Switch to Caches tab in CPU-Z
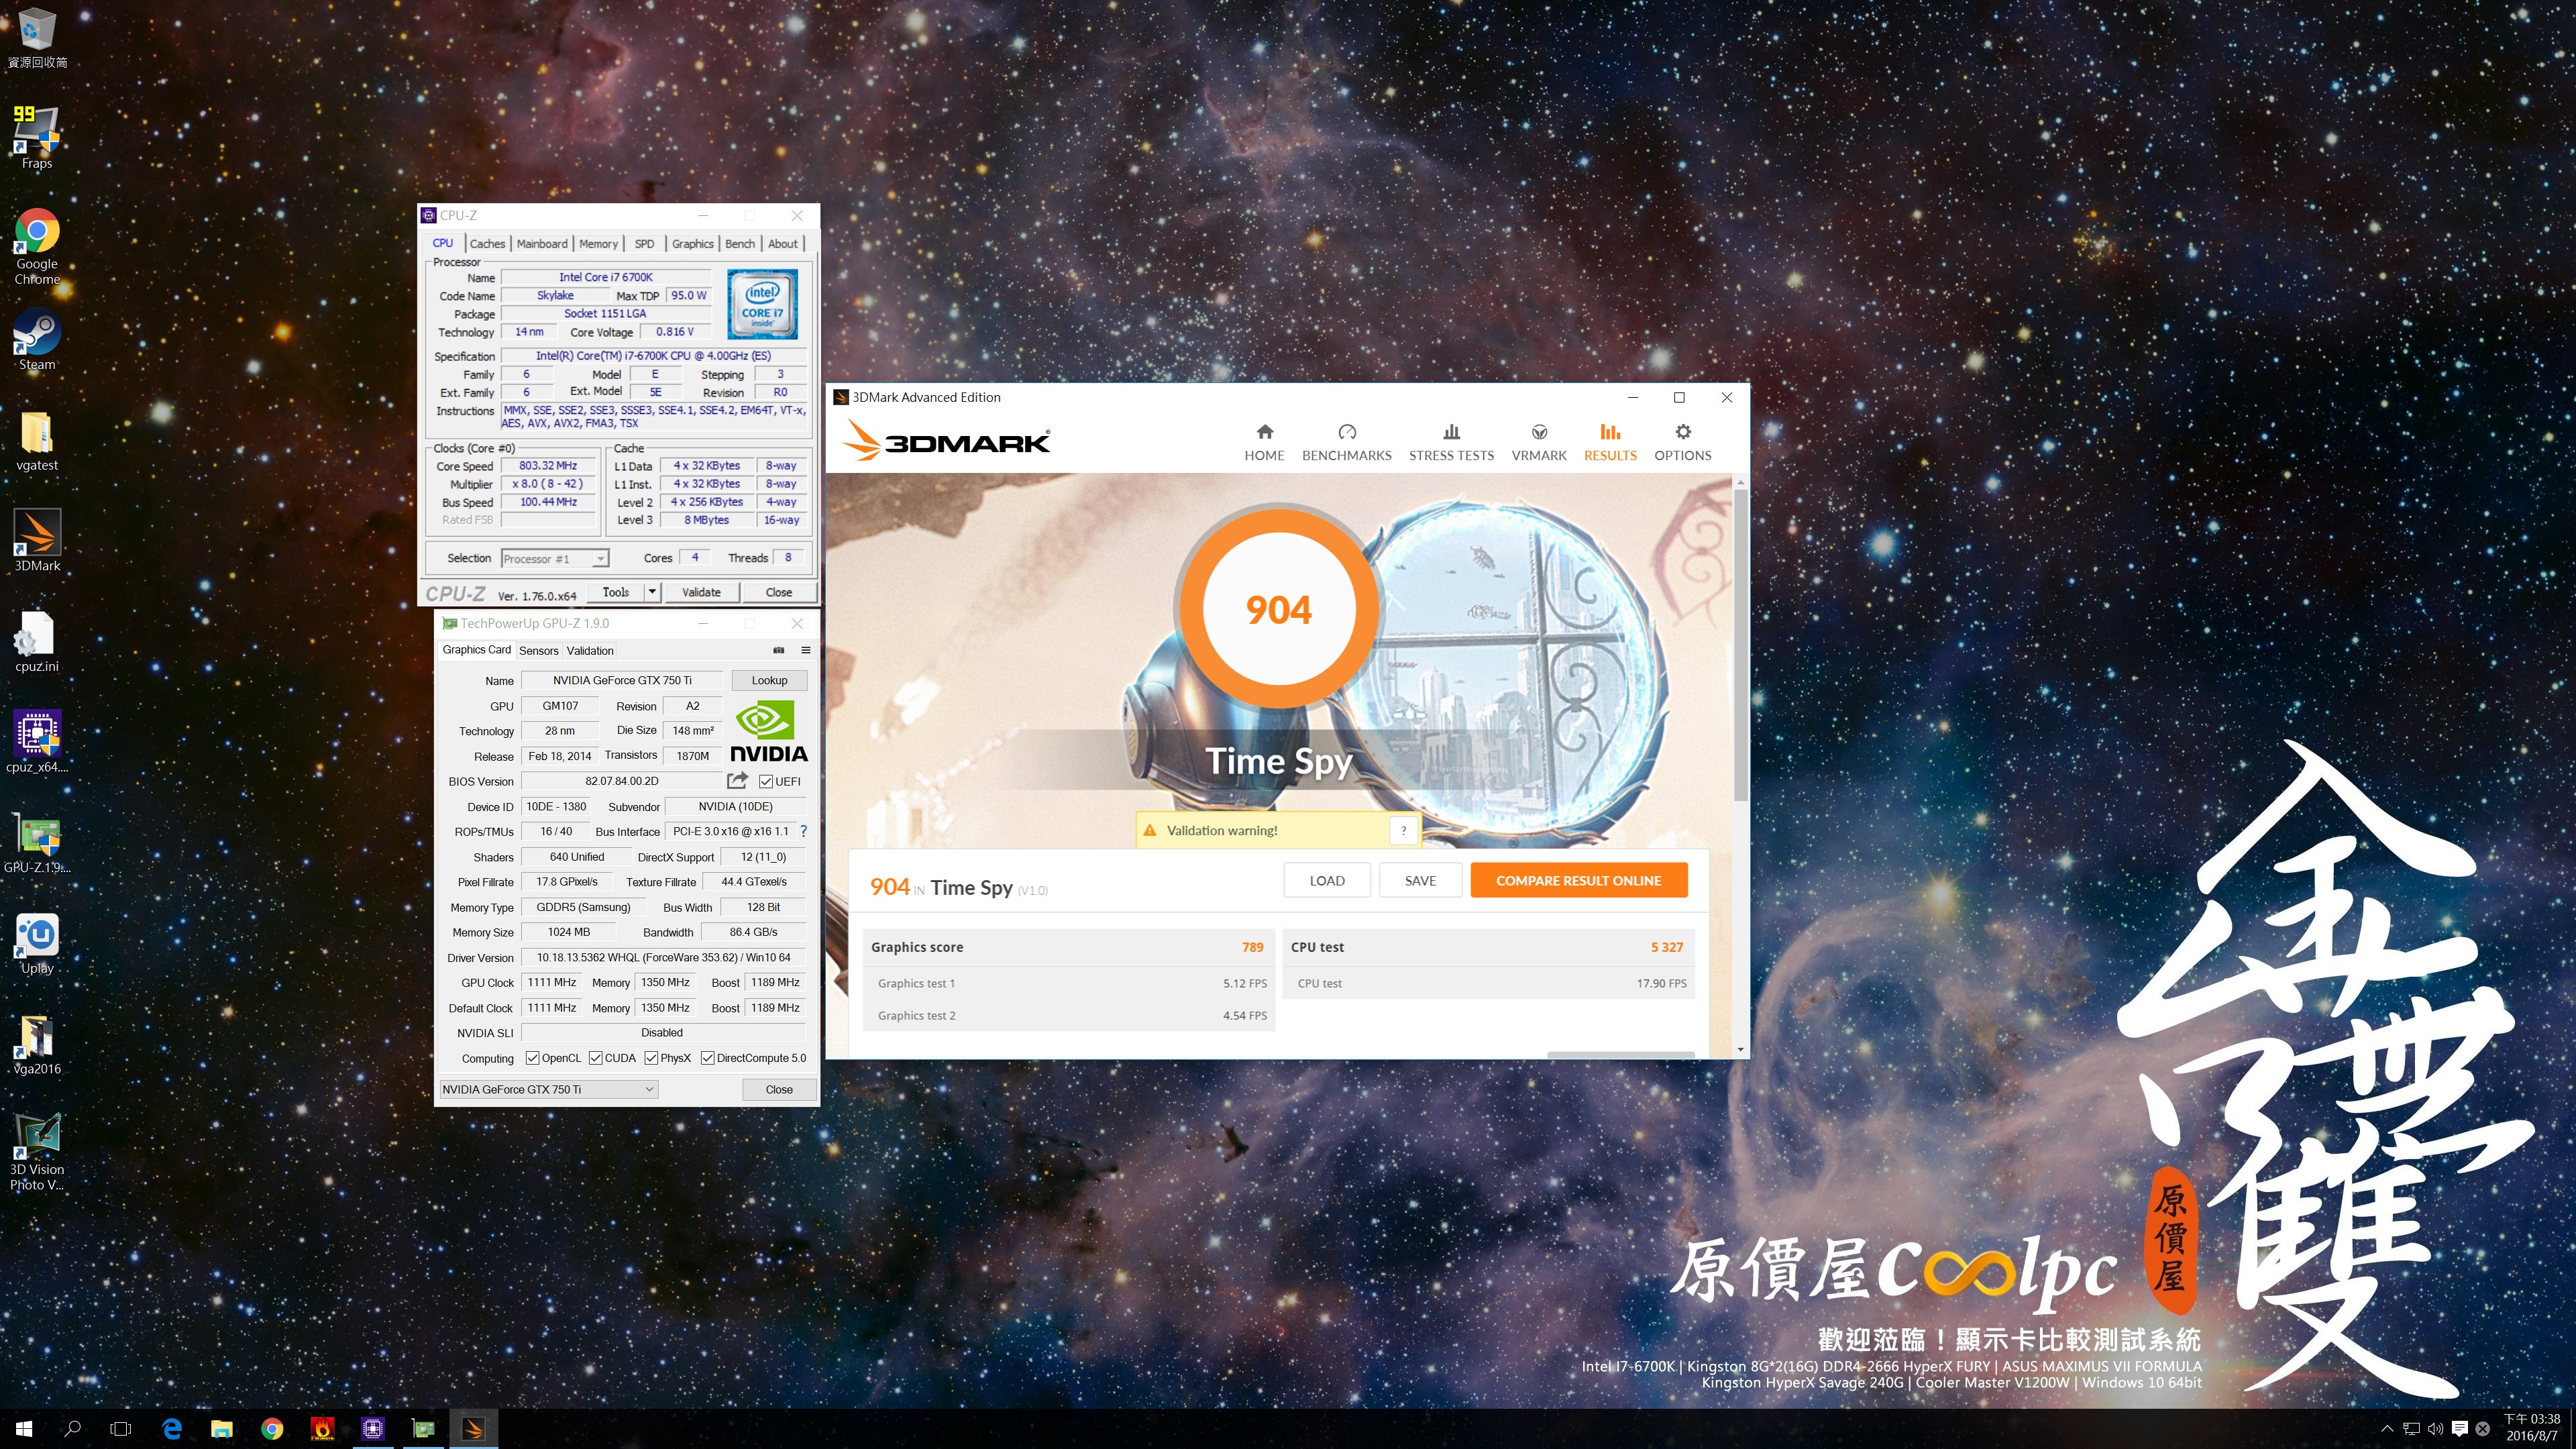2576x1449 pixels. 487,244
